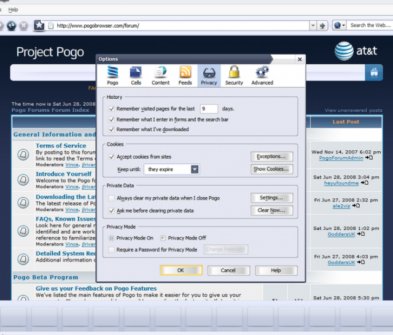Screen dimensions: 393x335
Task: Open the ale2viz profile link
Action: pyautogui.click(x=341, y=206)
